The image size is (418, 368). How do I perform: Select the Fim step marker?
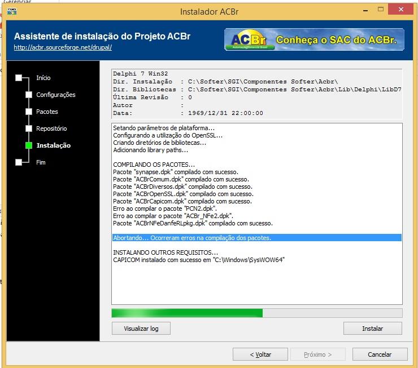(19, 162)
